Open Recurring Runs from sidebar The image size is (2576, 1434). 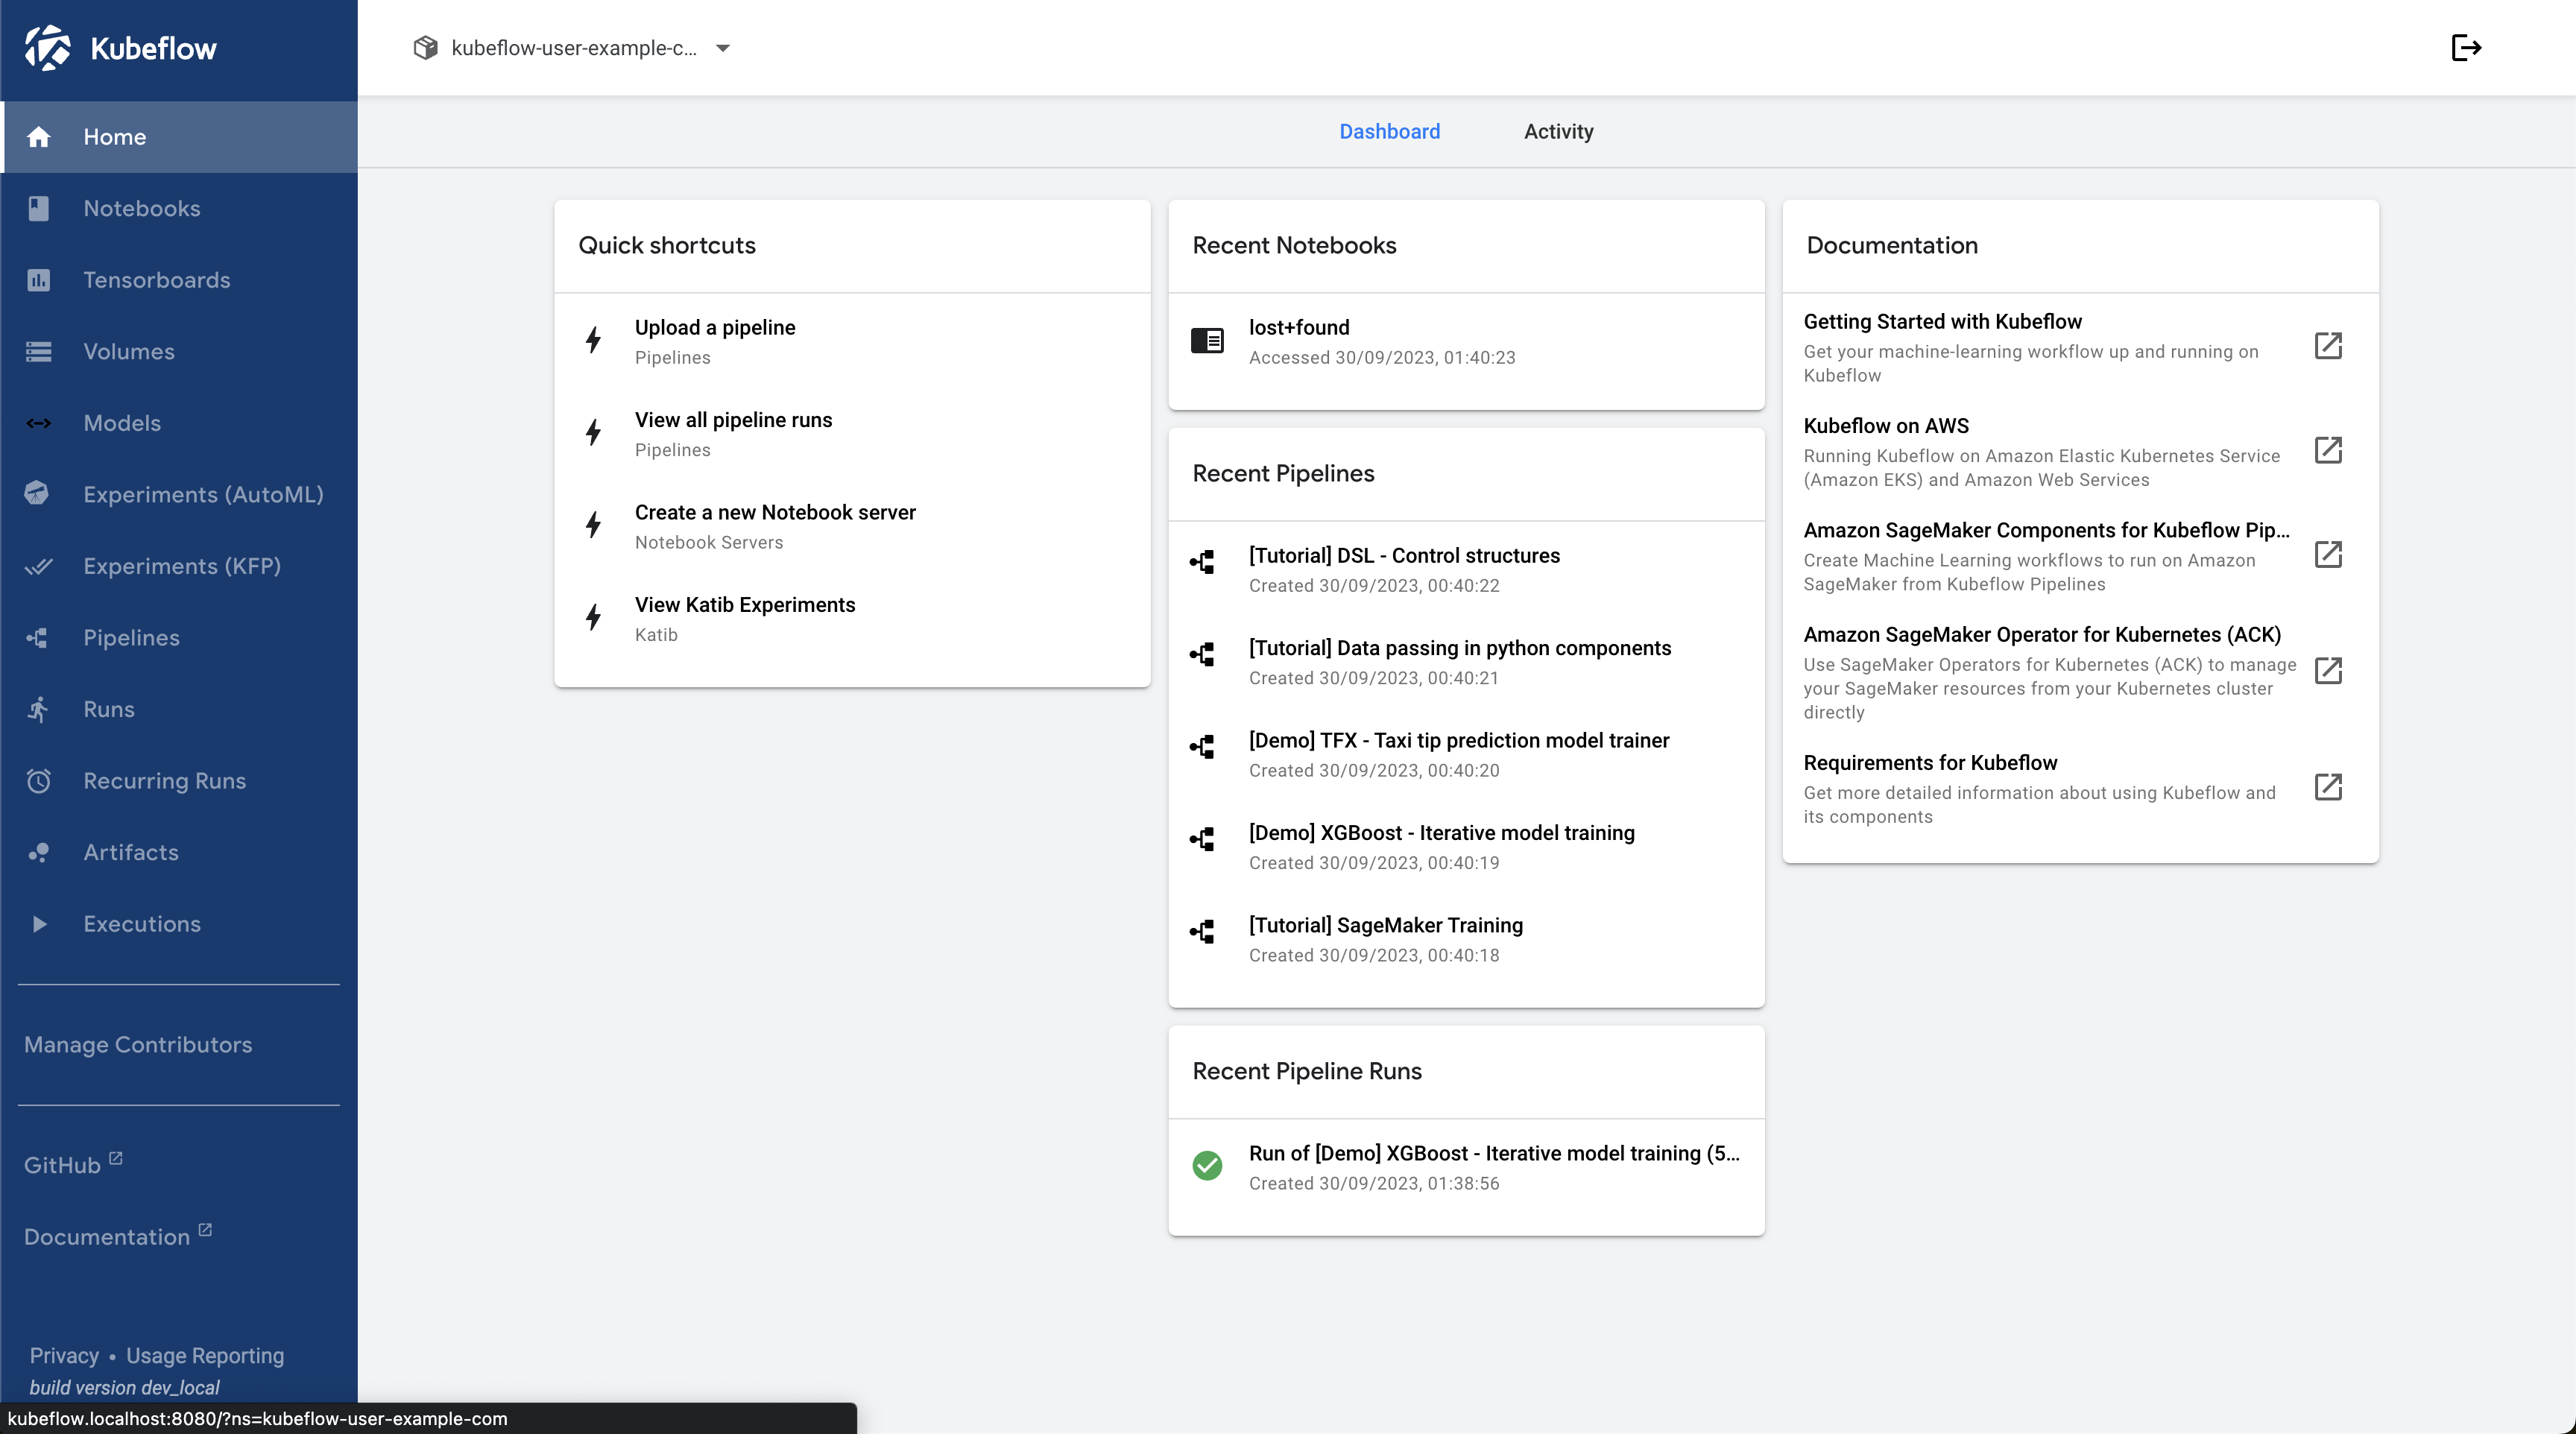pyautogui.click(x=164, y=780)
